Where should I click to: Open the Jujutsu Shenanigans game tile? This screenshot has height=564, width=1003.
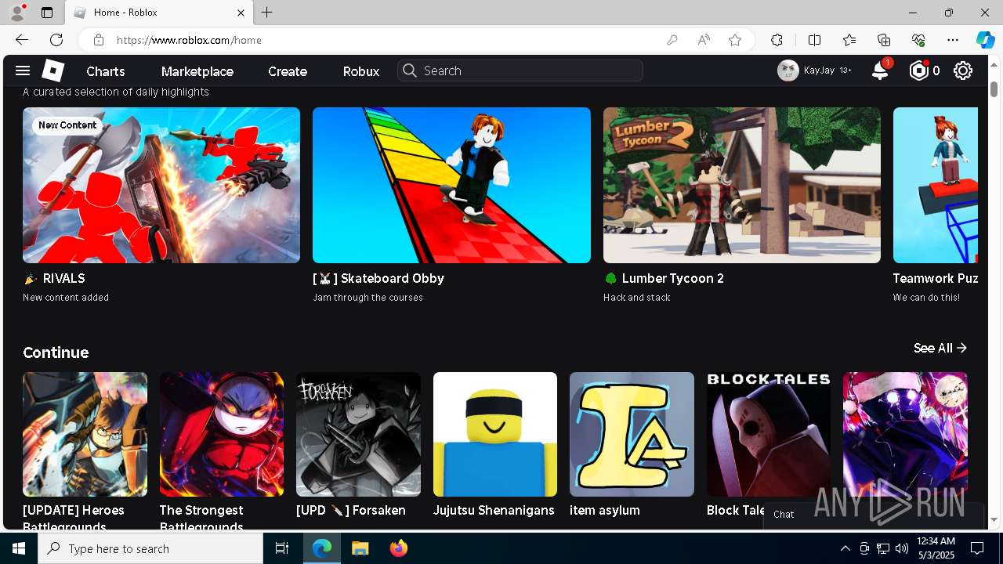[x=495, y=434]
